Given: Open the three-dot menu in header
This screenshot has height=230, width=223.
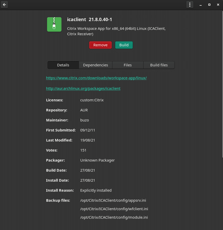Looking at the screenshot, I should click(190, 5).
